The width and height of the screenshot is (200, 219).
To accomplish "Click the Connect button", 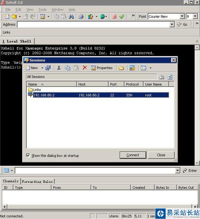I will [x=133, y=155].
